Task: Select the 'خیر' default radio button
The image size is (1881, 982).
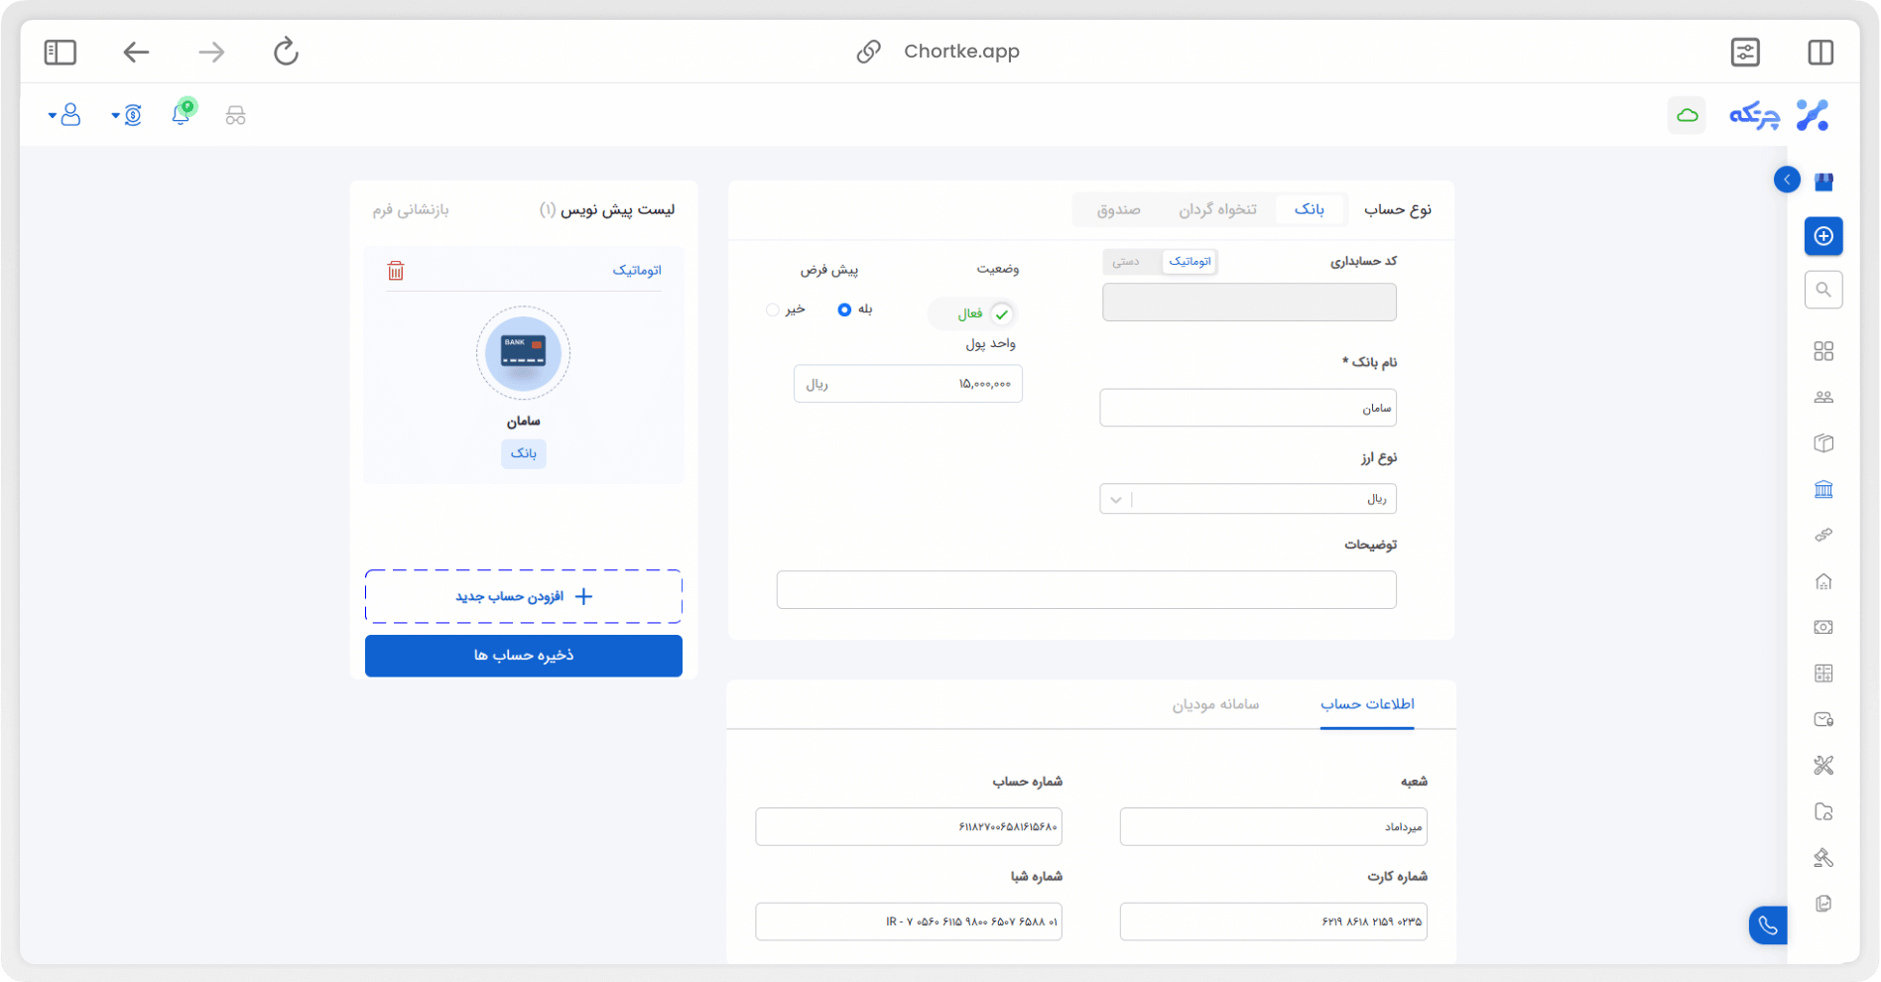Action: (773, 309)
